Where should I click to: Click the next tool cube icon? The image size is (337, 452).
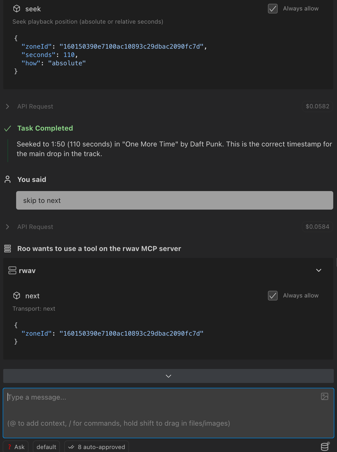(17, 296)
